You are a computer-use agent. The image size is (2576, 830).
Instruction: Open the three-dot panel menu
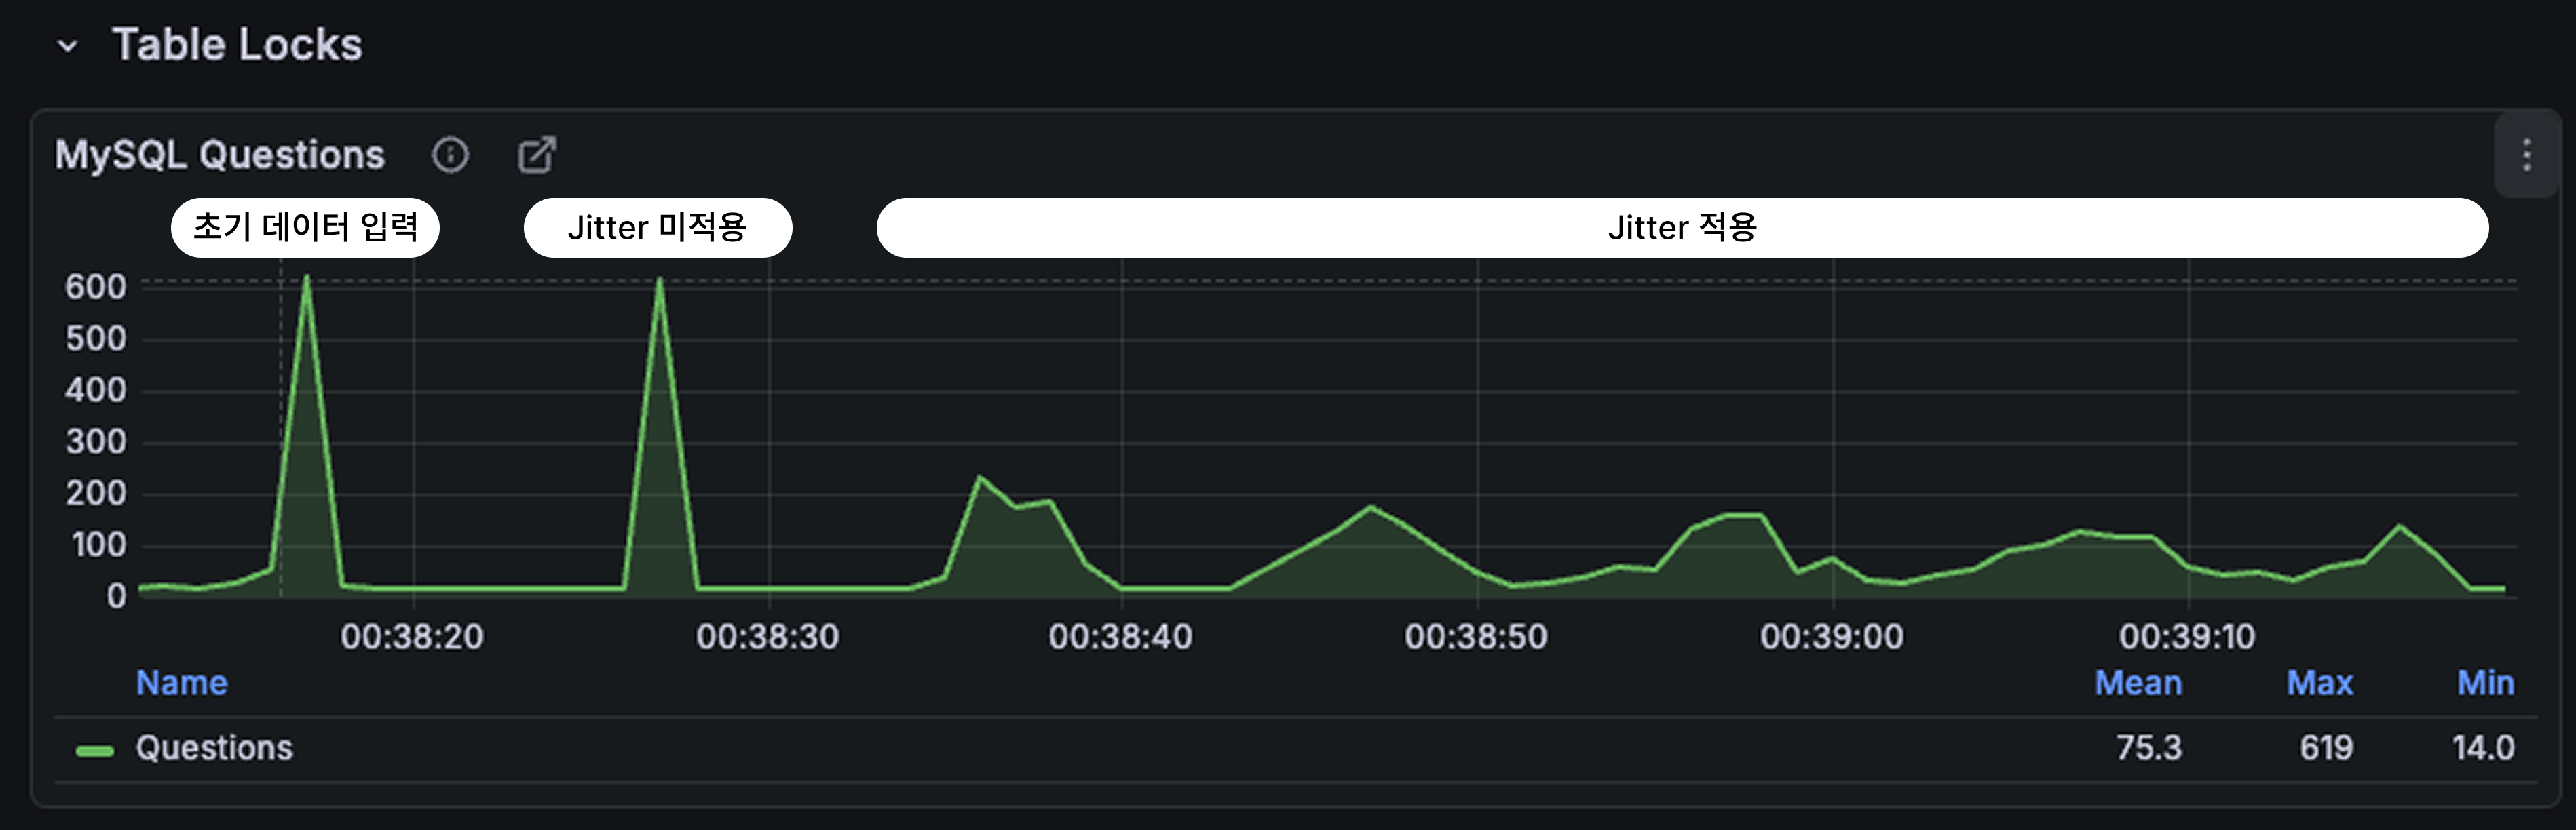click(2526, 155)
